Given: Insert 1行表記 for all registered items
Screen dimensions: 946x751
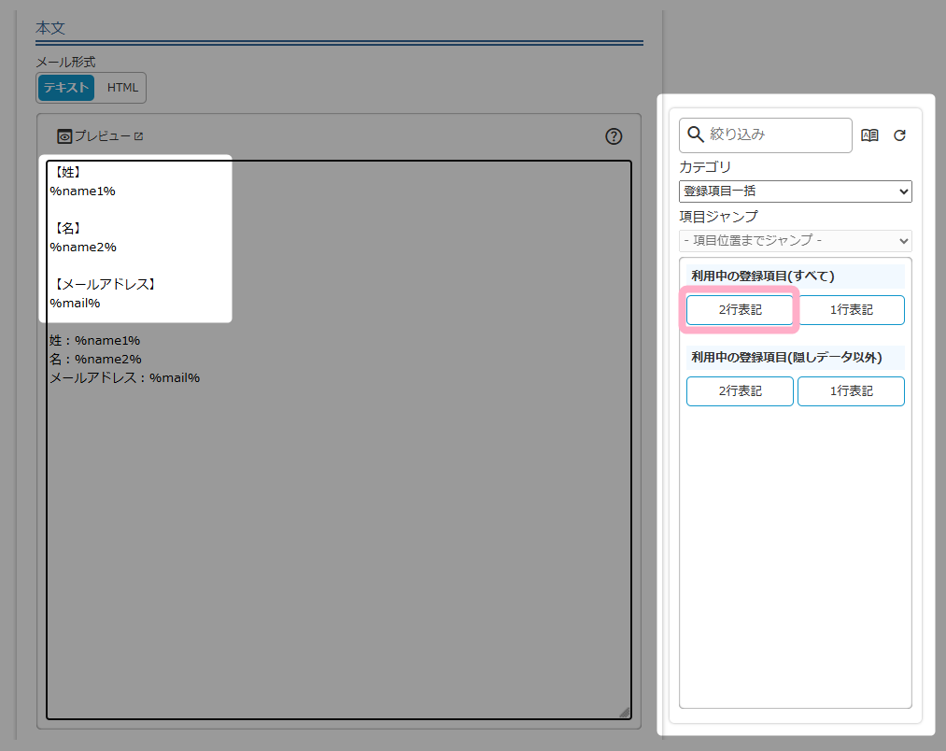Looking at the screenshot, I should click(x=851, y=310).
